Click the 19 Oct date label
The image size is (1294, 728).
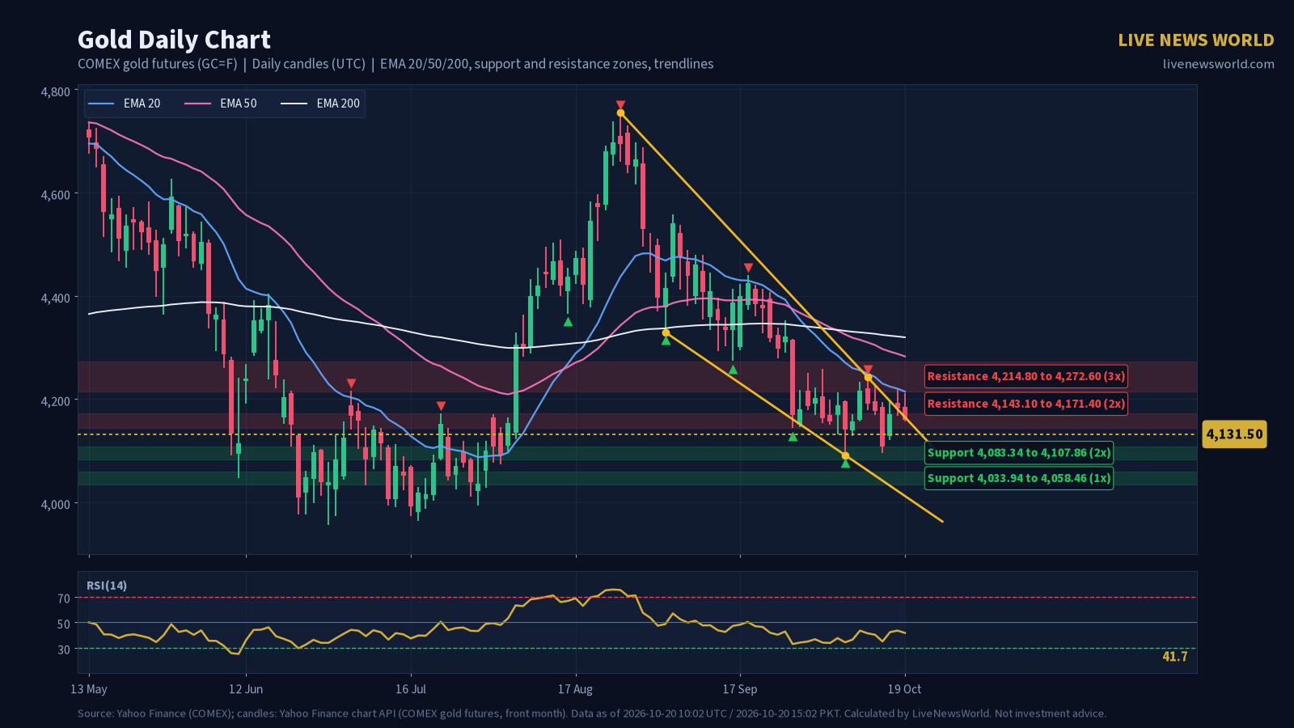[x=904, y=689]
